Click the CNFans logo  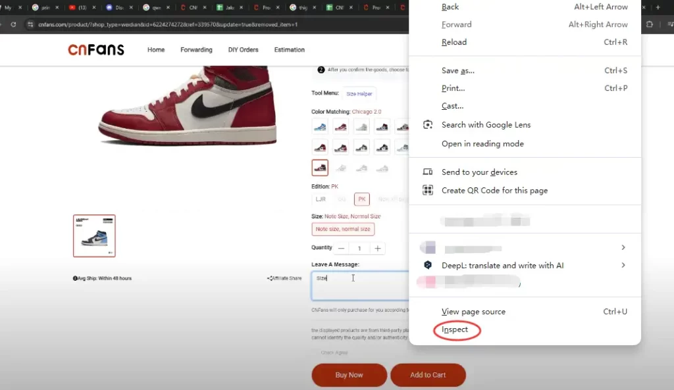coord(96,50)
